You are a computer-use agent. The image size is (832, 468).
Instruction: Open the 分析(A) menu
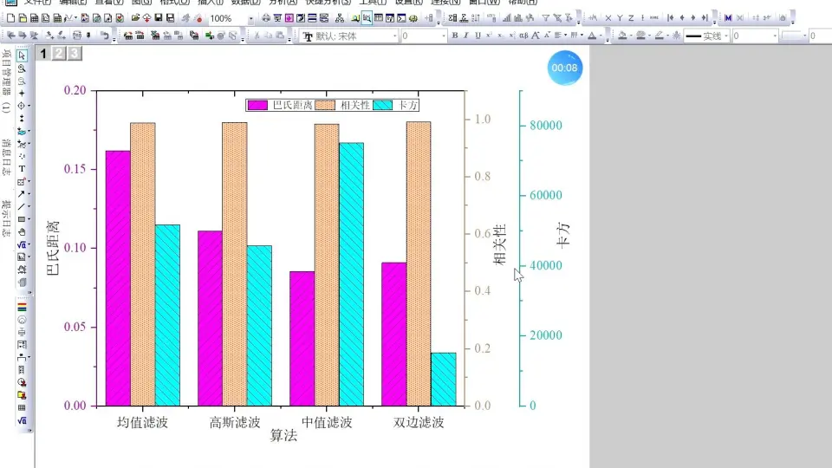point(283,2)
